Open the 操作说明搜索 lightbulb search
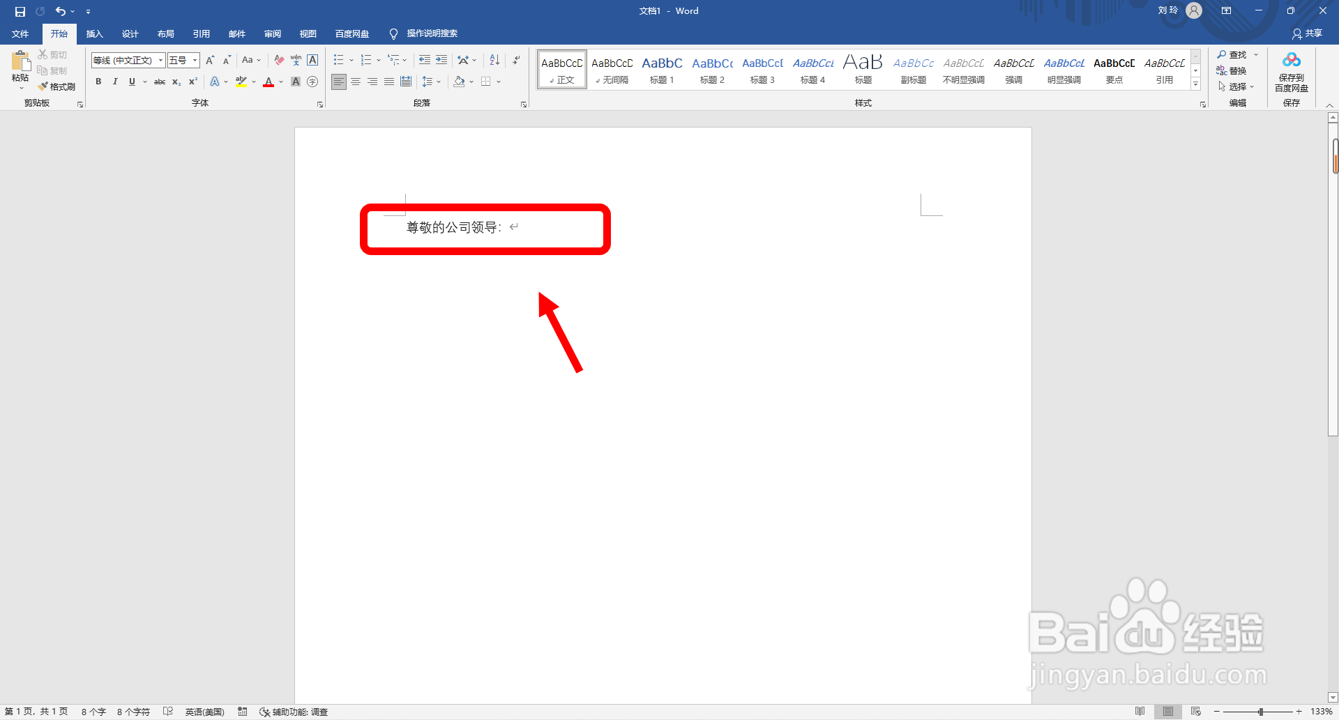This screenshot has height=720, width=1339. click(423, 33)
